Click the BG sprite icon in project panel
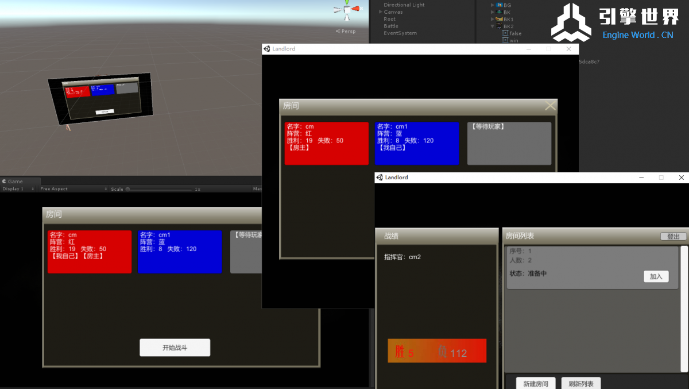This screenshot has height=389, width=689. click(x=499, y=5)
